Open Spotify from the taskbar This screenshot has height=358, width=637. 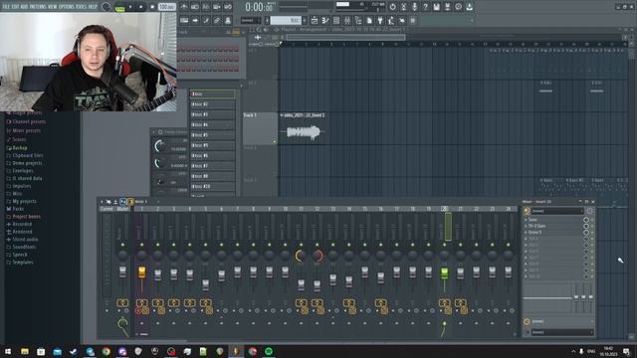269,351
